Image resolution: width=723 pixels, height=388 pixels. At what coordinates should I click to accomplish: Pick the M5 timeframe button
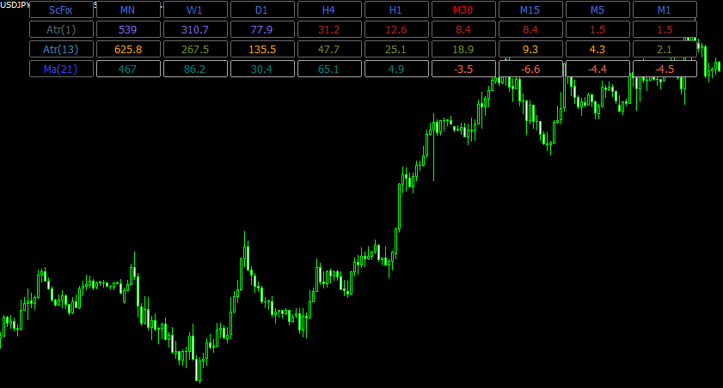tap(597, 9)
